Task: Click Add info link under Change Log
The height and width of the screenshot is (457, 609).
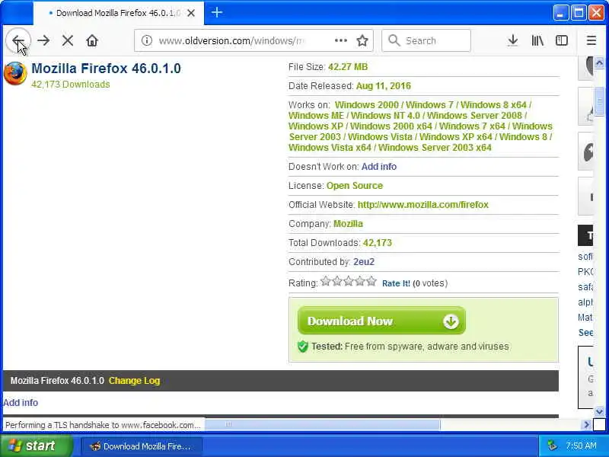Action: [21, 403]
